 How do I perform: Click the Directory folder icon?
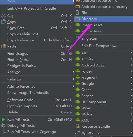pyautogui.click(x=78, y=19)
